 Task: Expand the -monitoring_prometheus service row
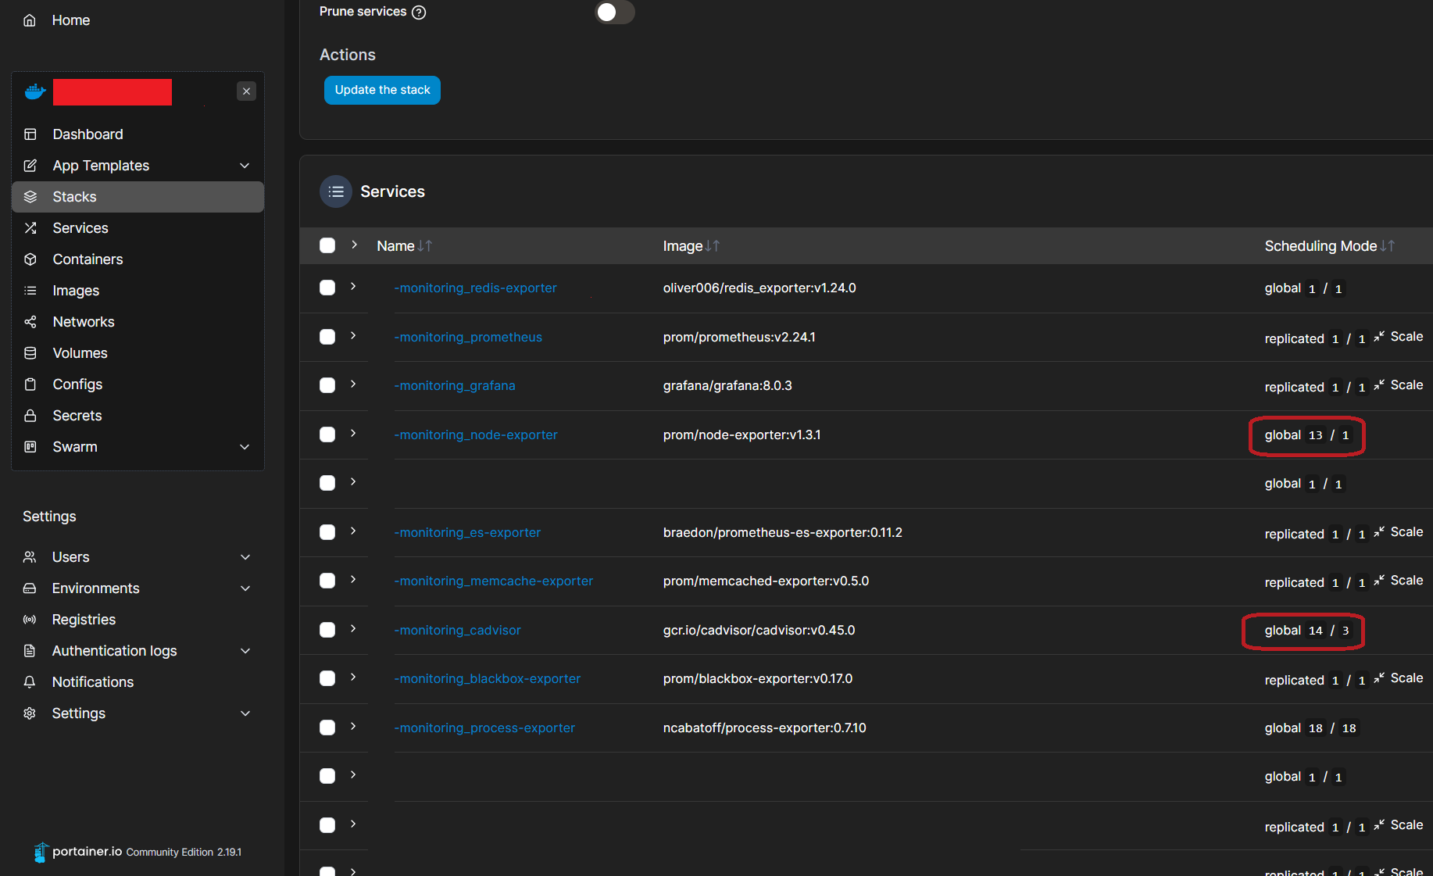coord(352,336)
